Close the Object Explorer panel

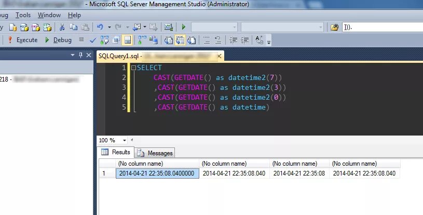[x=89, y=55]
